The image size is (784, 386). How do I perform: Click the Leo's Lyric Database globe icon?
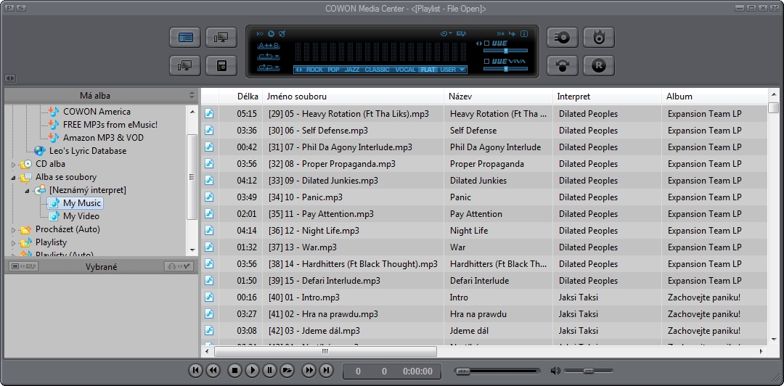pyautogui.click(x=39, y=150)
